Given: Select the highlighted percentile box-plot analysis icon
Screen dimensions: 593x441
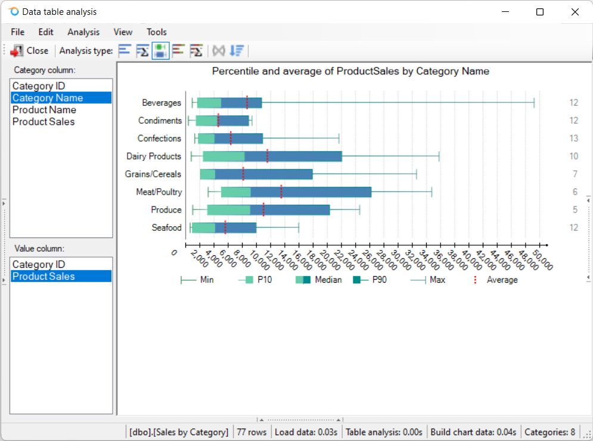Looking at the screenshot, I should [x=160, y=51].
